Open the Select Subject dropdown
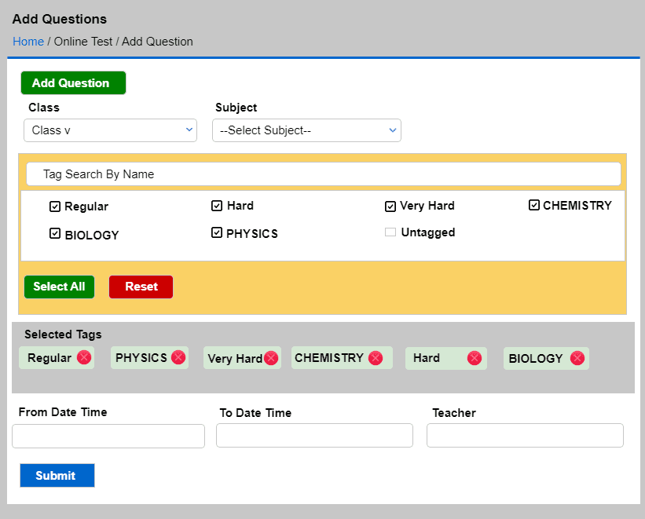645x519 pixels. click(x=307, y=130)
